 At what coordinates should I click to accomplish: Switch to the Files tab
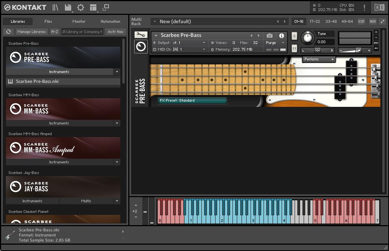(48, 22)
